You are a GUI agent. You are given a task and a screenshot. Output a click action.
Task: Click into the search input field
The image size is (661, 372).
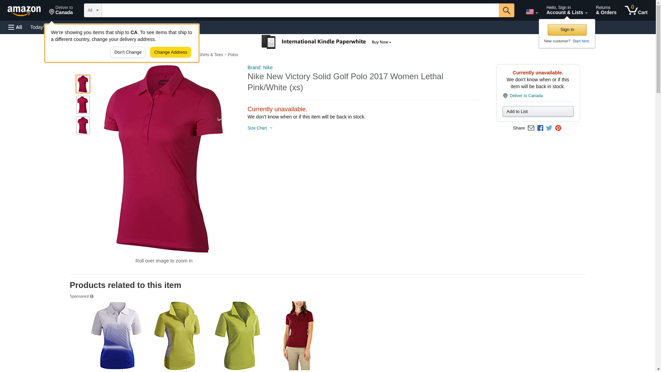[300, 10]
